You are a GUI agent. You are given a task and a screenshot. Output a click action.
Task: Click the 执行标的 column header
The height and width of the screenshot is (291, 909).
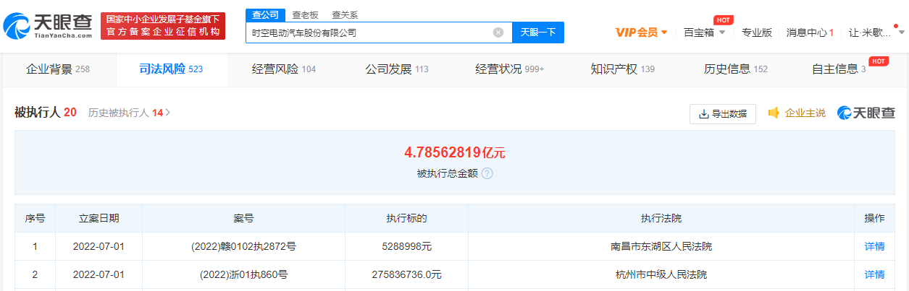(x=406, y=218)
